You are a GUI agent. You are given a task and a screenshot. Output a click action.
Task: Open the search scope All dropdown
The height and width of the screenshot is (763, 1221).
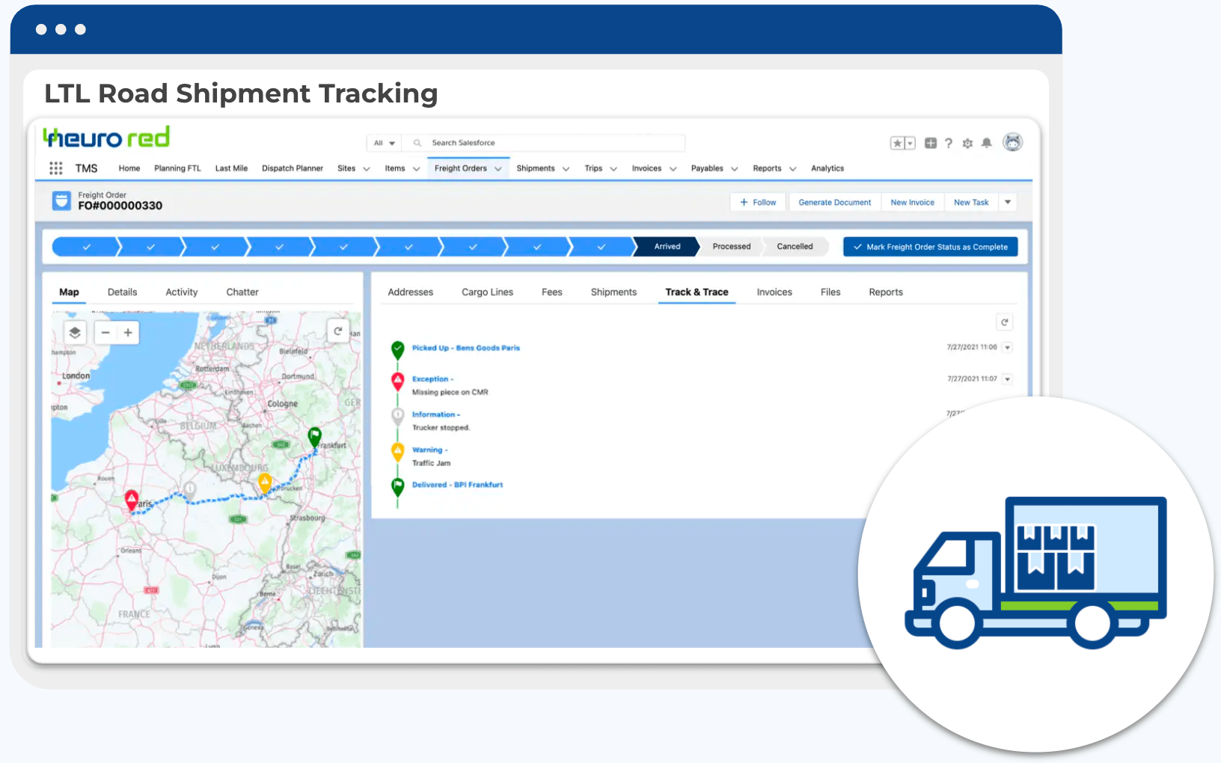click(385, 143)
